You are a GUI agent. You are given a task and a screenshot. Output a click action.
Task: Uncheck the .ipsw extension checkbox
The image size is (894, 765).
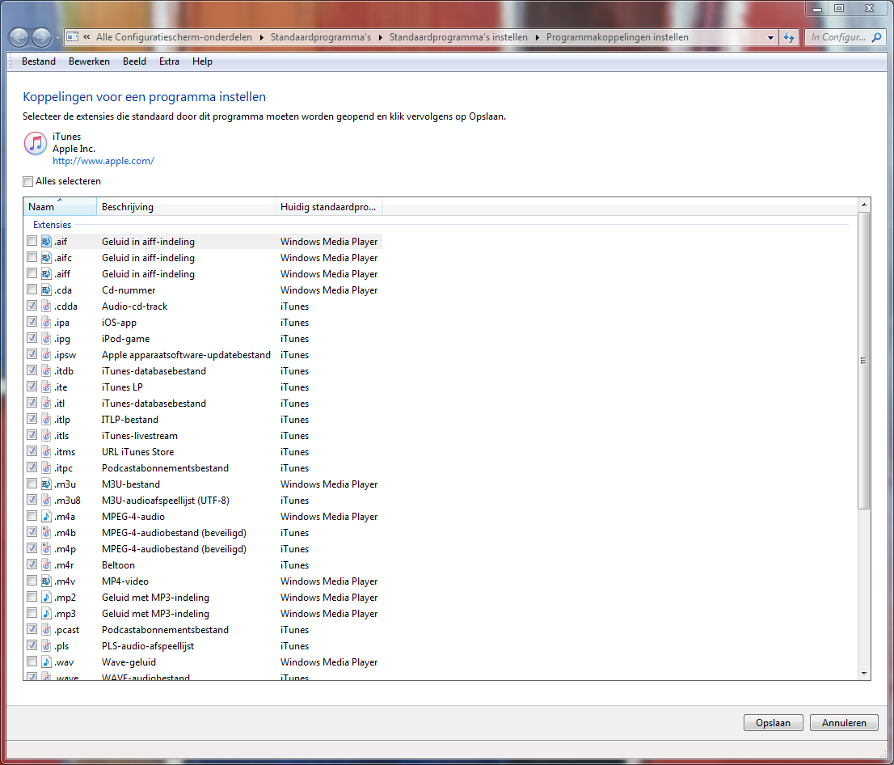32,354
